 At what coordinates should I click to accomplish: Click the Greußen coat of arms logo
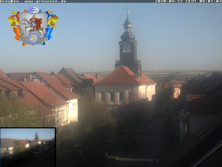coord(33,26)
